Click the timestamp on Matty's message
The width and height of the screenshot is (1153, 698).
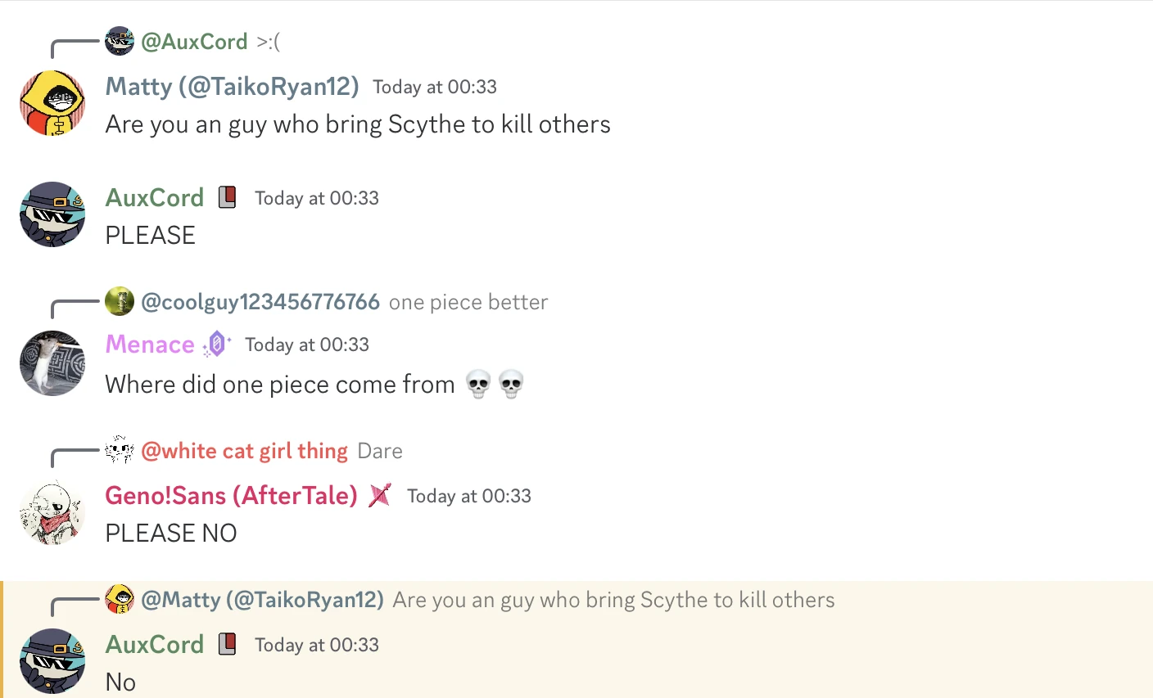(435, 87)
